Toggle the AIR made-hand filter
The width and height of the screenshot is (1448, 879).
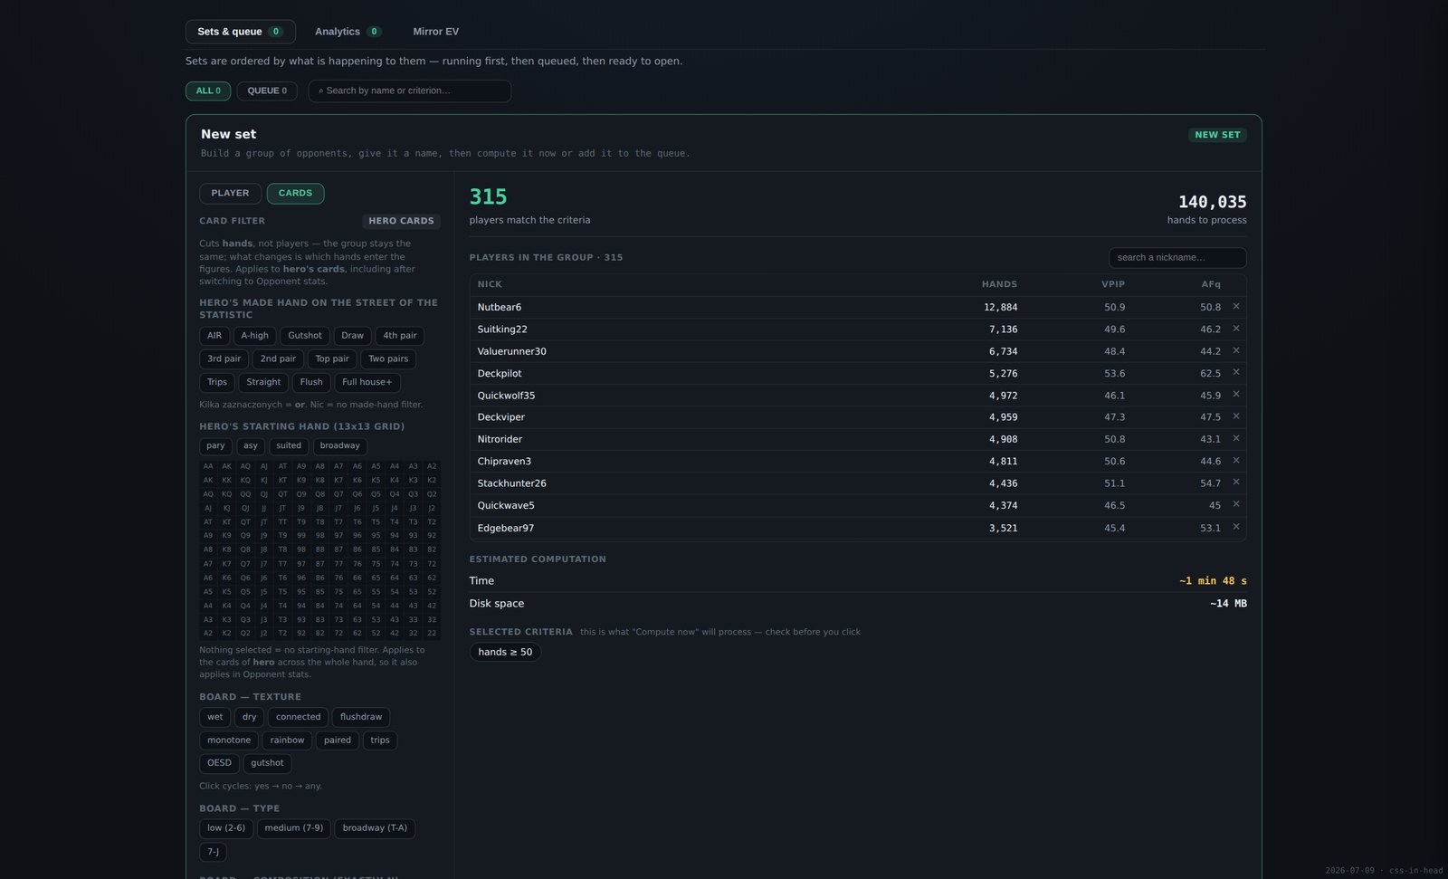coord(214,336)
